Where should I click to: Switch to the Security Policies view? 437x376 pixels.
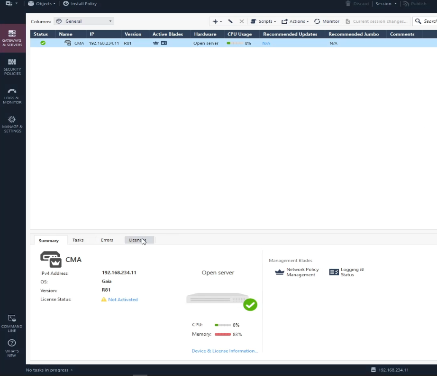tap(12, 66)
